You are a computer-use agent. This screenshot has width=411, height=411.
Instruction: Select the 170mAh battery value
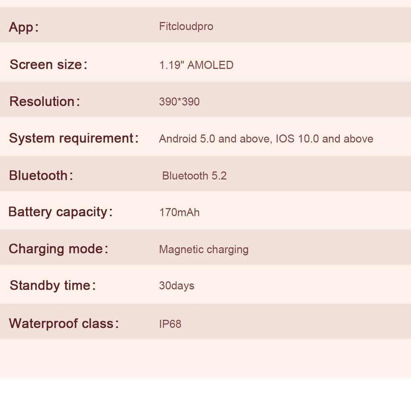pos(179,212)
